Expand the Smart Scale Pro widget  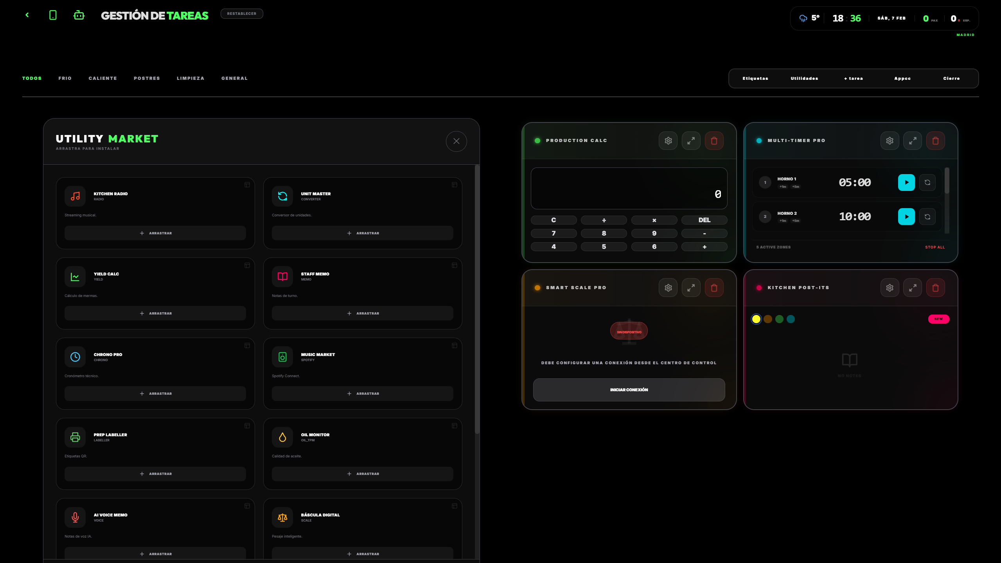click(691, 288)
